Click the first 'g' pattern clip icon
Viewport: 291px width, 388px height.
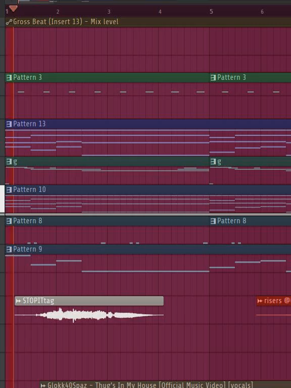click(9, 162)
